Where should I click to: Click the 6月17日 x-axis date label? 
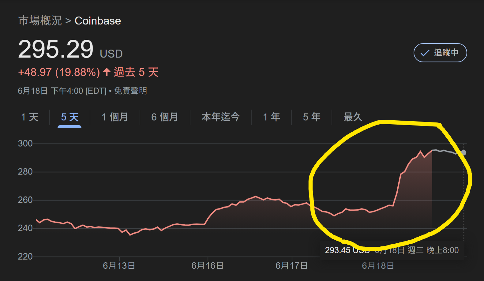point(292,265)
